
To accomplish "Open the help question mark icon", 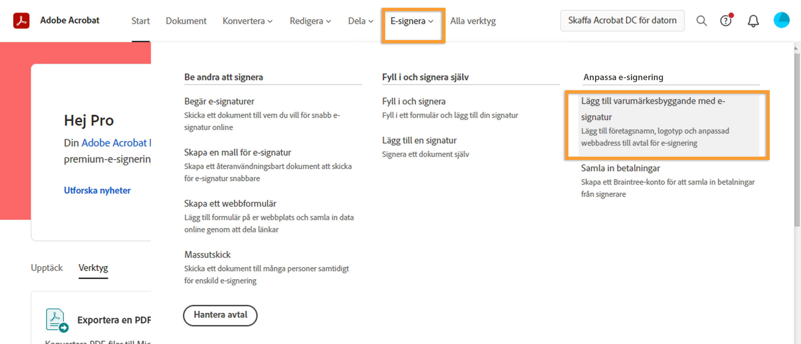I will click(x=726, y=21).
